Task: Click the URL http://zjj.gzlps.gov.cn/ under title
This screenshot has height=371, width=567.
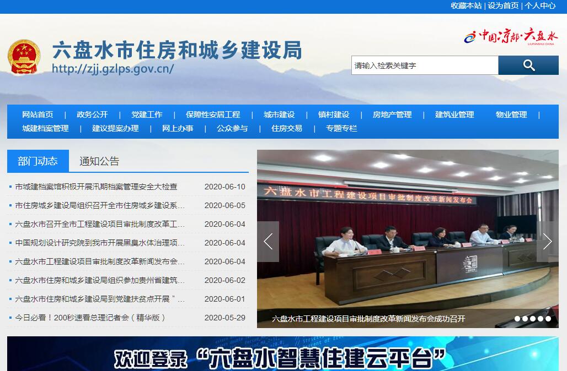Action: click(113, 69)
